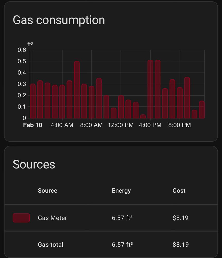Image resolution: width=222 pixels, height=258 pixels.
Task: Click the Feb 10 date label
Action: 32,125
